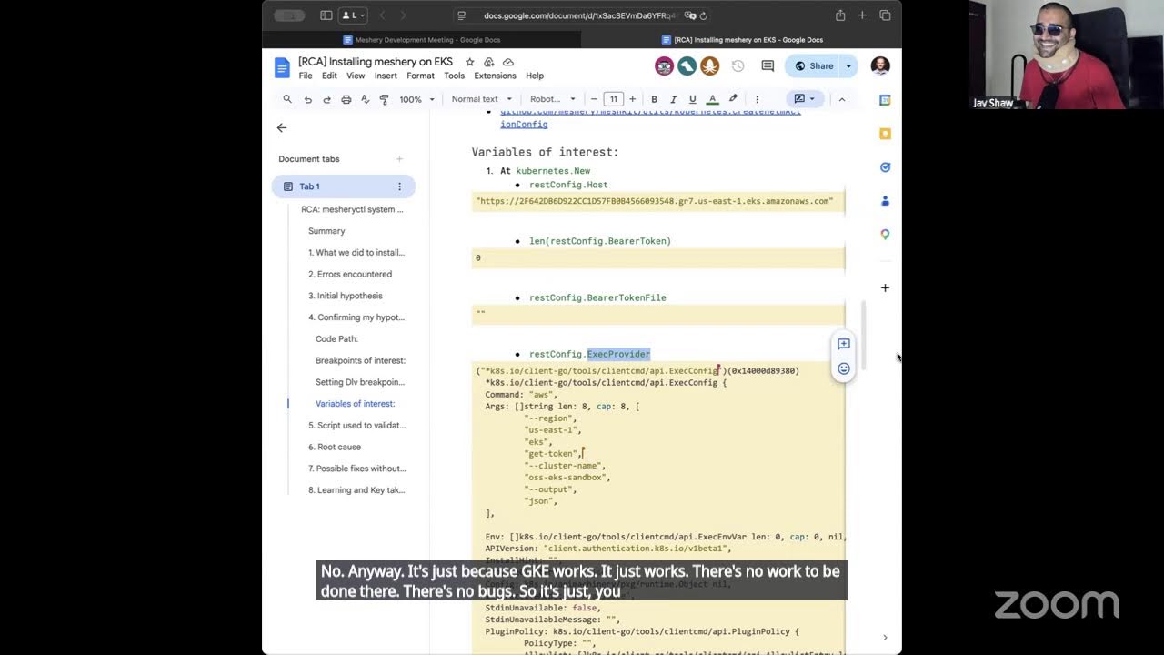This screenshot has width=1164, height=655.
Task: Add a comment using the margin button
Action: [x=844, y=344]
